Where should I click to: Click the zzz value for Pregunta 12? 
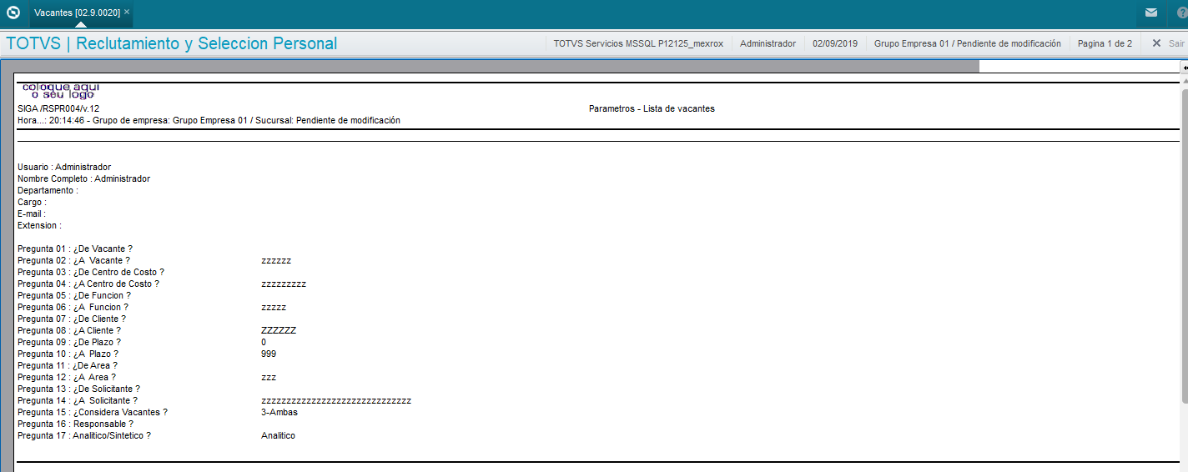tap(269, 378)
